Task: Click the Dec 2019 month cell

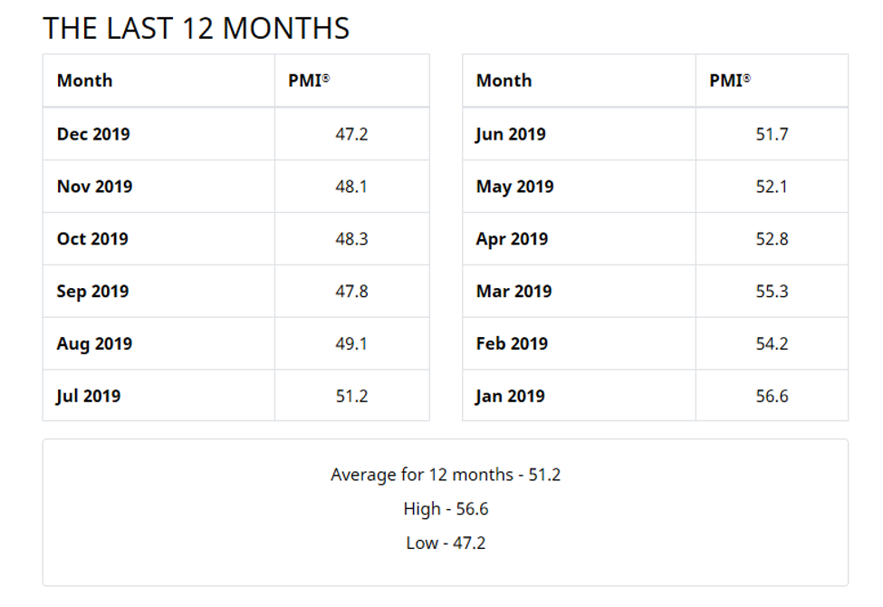Action: [x=158, y=134]
